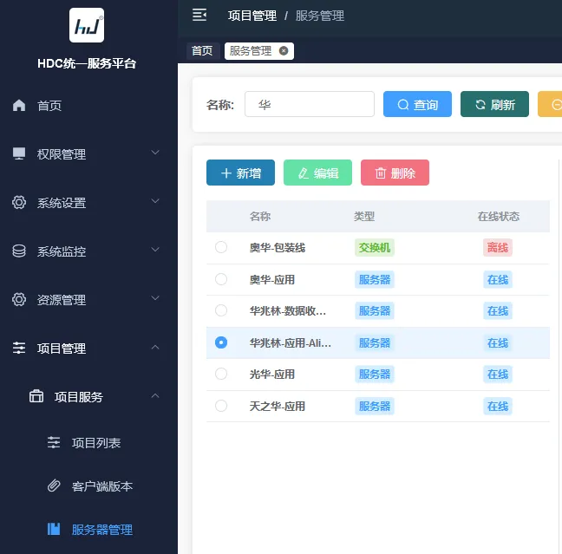Select radio for 奥华-应用 row
Viewport: 562px width, 554px height.
click(221, 279)
